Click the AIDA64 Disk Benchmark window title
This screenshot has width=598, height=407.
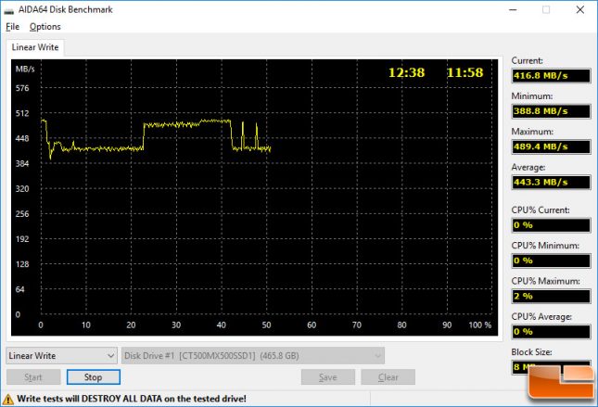[66, 9]
